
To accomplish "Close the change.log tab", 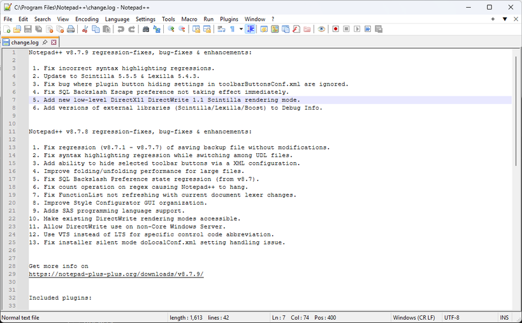I will coord(54,42).
